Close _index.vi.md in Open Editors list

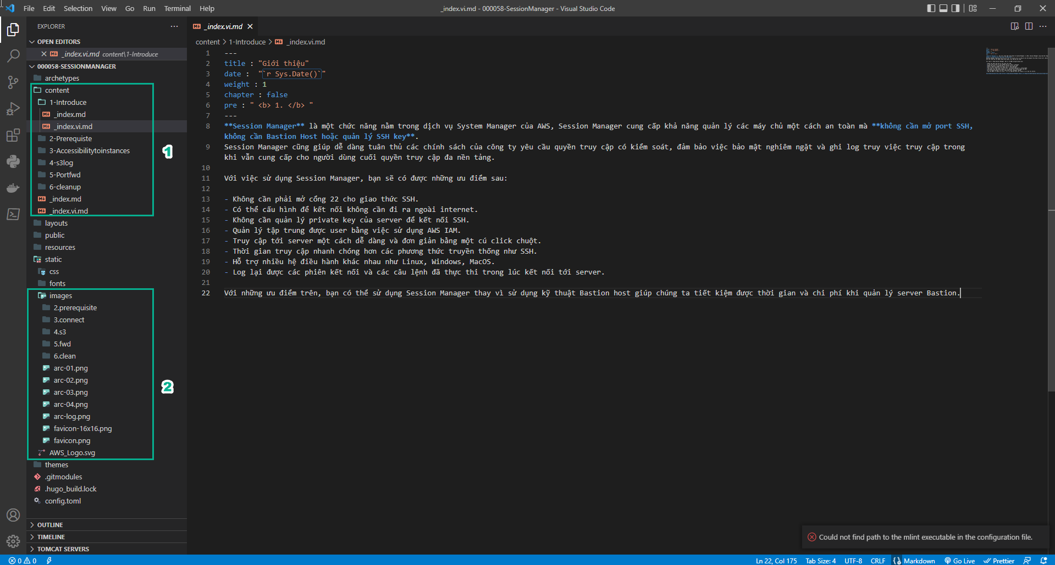pos(44,54)
